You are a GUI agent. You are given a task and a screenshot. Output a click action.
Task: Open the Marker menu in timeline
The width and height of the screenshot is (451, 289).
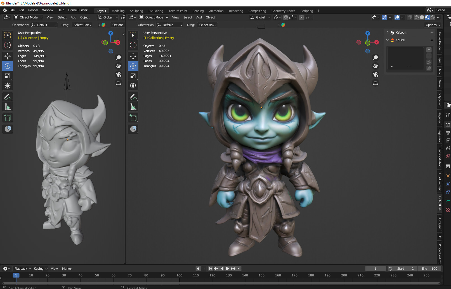[x=67, y=269]
